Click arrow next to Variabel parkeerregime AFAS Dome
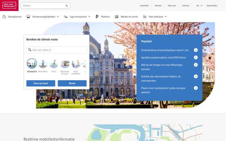The image size is (226, 141). click(x=196, y=58)
